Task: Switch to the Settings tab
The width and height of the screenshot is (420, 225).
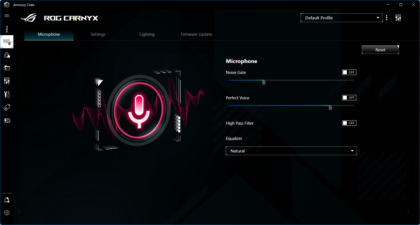Action: click(x=98, y=34)
